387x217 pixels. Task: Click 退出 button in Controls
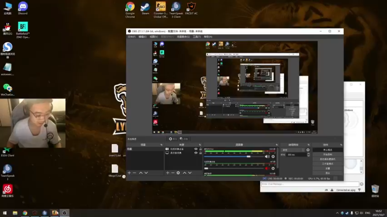pyautogui.click(x=327, y=173)
